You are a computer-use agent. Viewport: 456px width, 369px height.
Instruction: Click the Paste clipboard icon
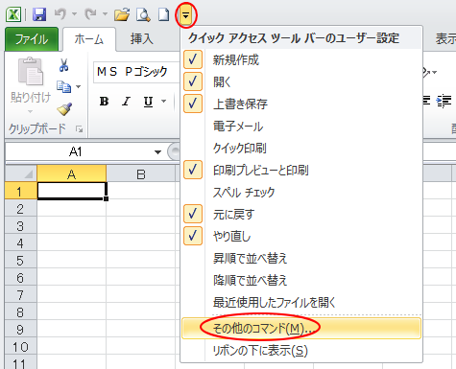30,71
